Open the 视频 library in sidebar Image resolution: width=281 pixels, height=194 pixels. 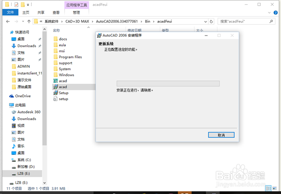click(x=18, y=126)
